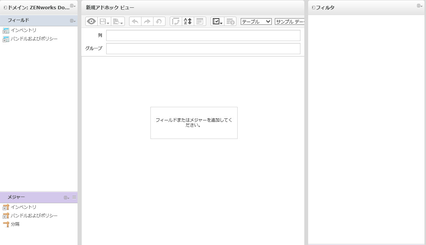
Task: Click the undo arrow icon
Action: [135, 21]
